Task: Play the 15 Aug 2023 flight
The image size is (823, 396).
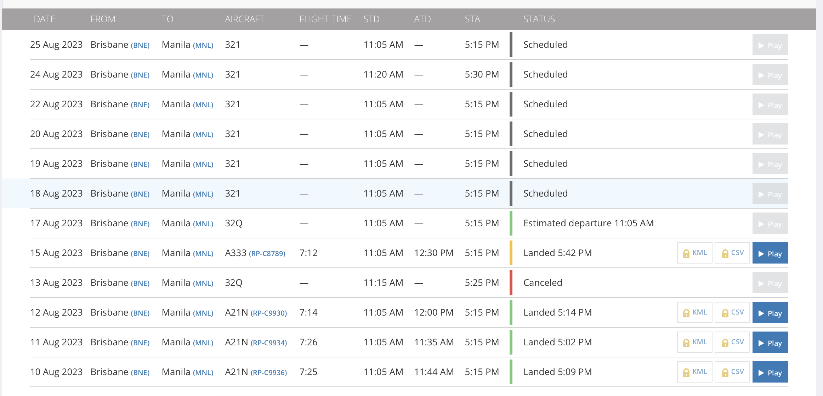Action: 770,253
